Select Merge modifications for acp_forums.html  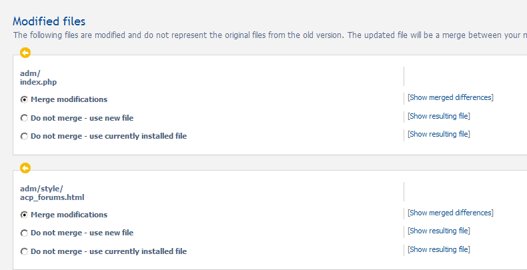(25, 215)
